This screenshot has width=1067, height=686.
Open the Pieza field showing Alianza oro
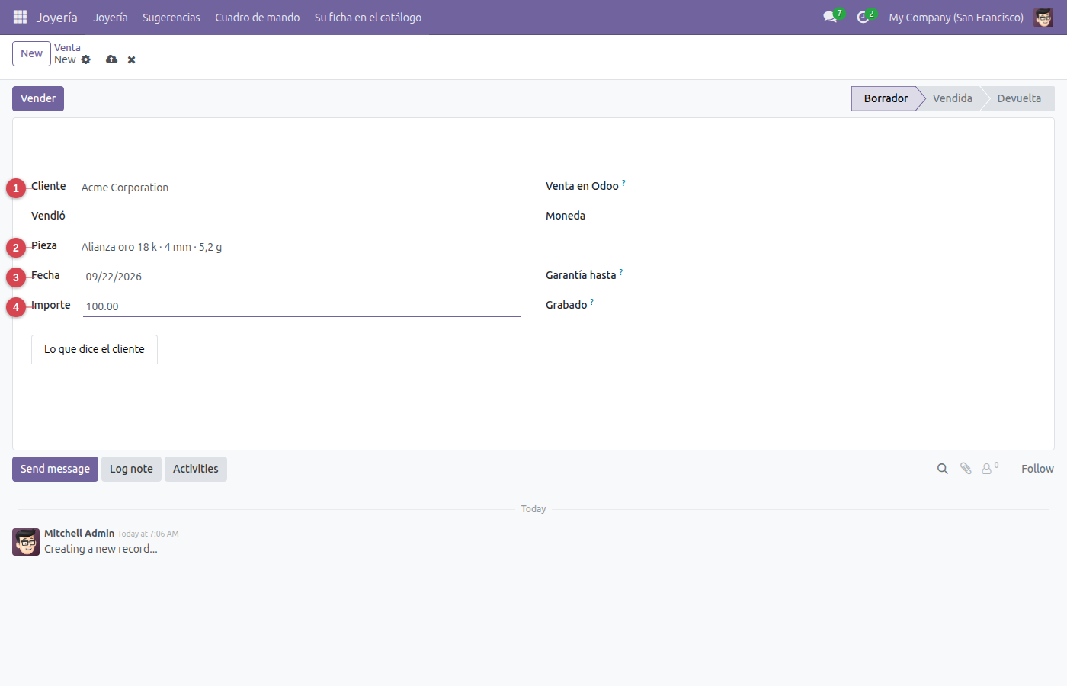(301, 247)
